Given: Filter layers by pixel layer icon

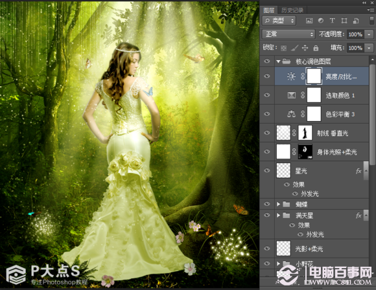Looking at the screenshot, I should (309, 21).
